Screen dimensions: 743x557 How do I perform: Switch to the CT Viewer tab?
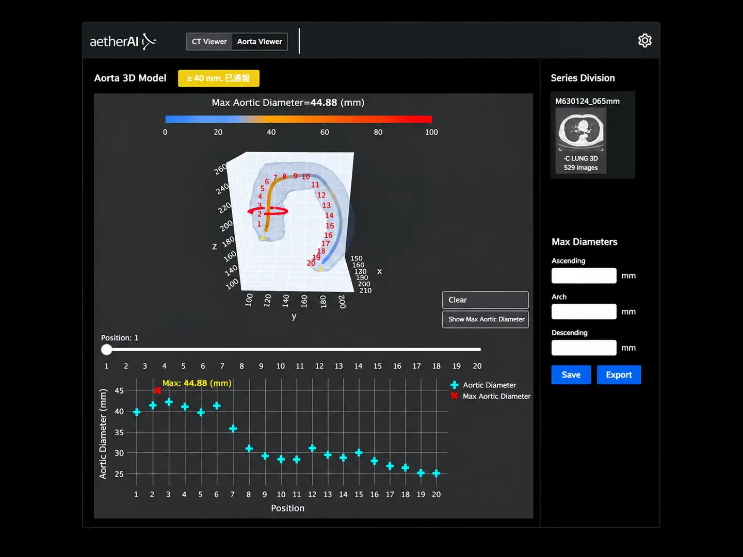[x=209, y=42]
